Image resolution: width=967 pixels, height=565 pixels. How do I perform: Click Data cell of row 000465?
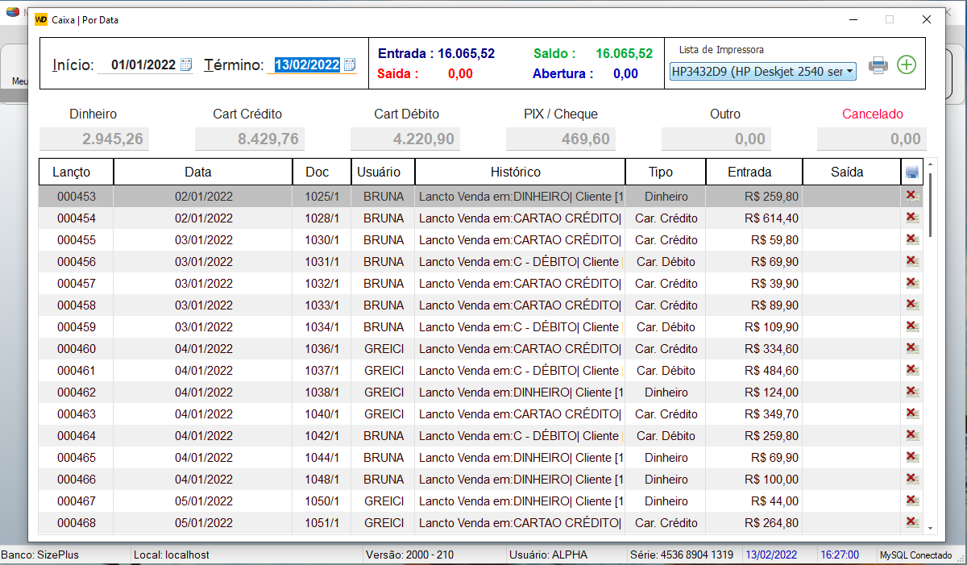[203, 458]
